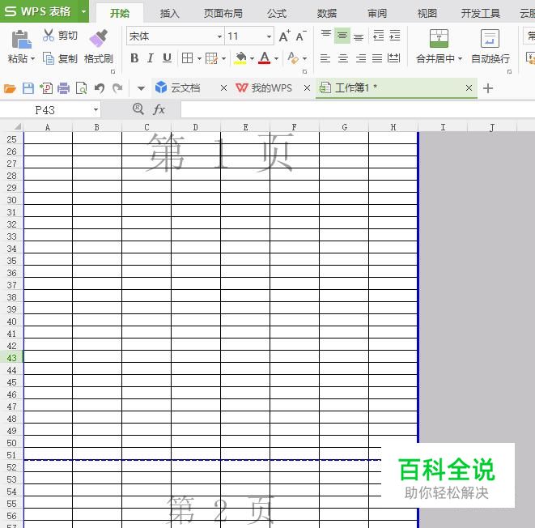Click distributed alignment icon
The width and height of the screenshot is (535, 528).
(393, 58)
